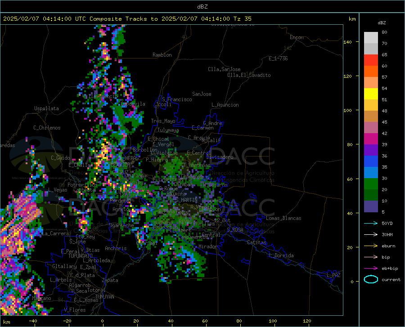Image resolution: width=405 pixels, height=327 pixels.
Task: Click the L_Vegas place label
Action: coord(58,190)
